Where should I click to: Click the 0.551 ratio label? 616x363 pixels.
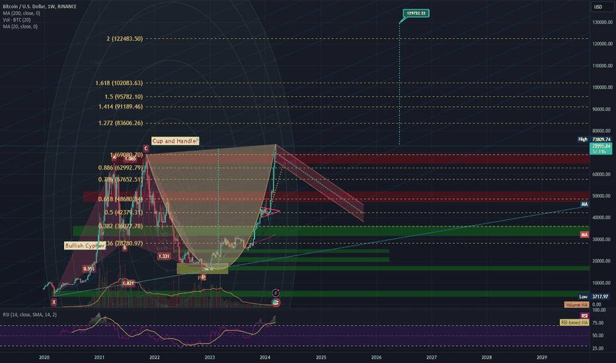click(89, 269)
